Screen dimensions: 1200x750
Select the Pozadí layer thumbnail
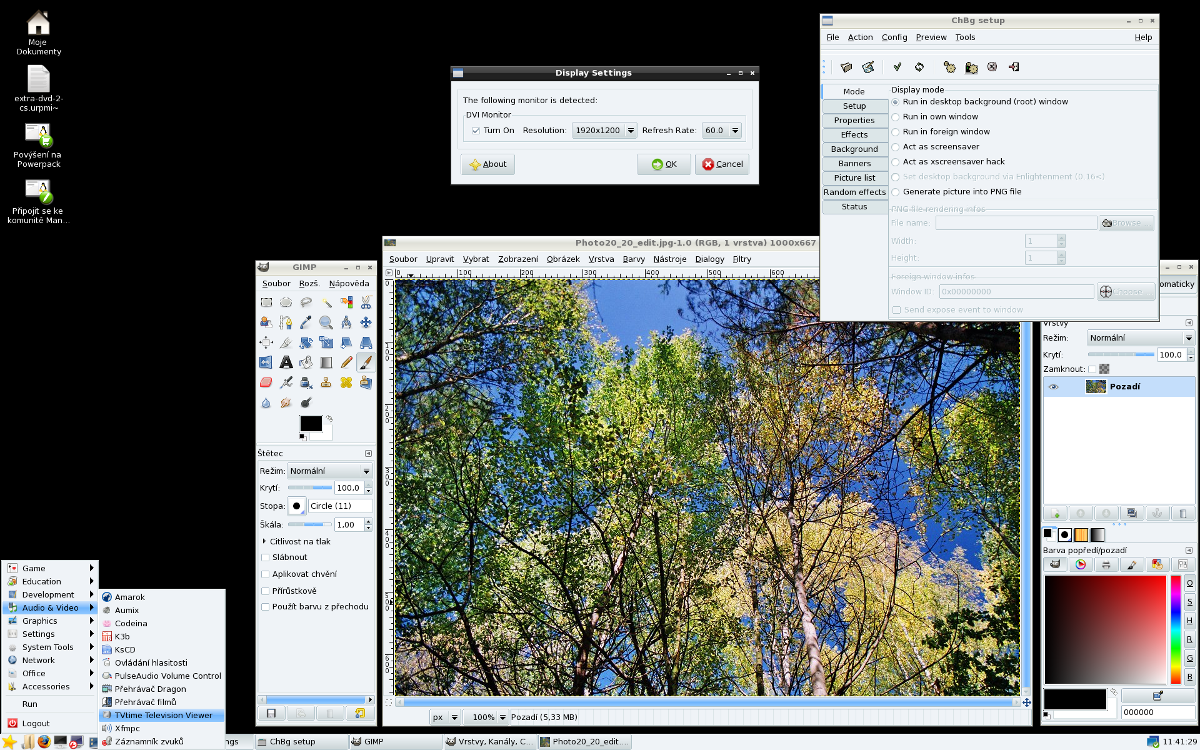coord(1096,387)
